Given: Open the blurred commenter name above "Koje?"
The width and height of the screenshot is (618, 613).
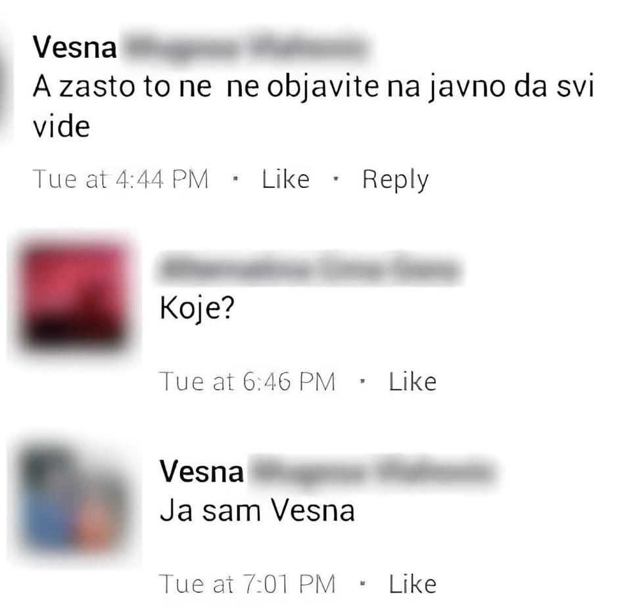Looking at the screenshot, I should (x=310, y=270).
